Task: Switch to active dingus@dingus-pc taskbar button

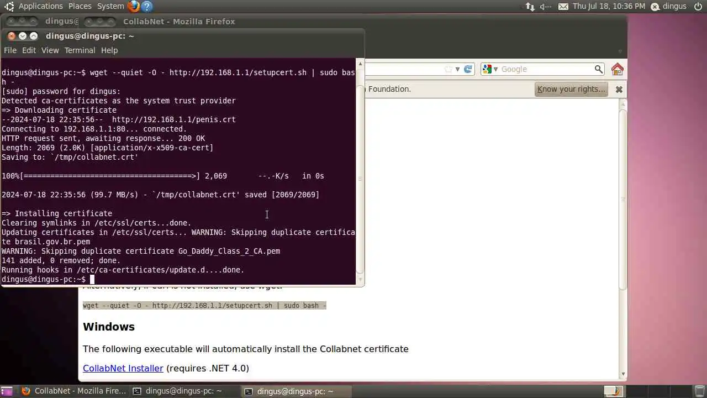Action: [x=296, y=391]
